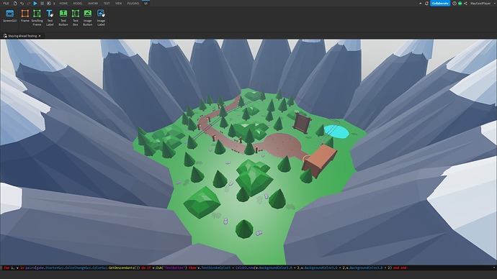The width and height of the screenshot is (497, 279).
Task: Redo the last undone action
Action: pos(29,3)
